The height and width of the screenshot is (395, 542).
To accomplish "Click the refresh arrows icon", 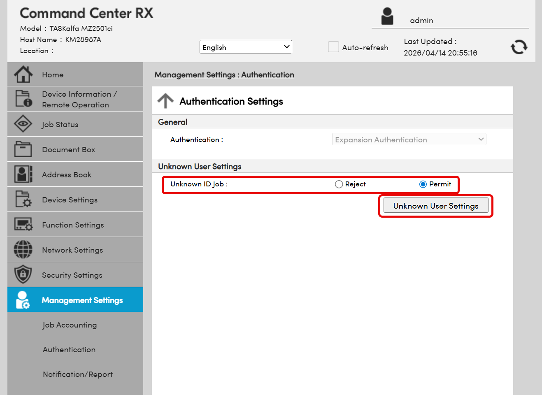I will [519, 47].
